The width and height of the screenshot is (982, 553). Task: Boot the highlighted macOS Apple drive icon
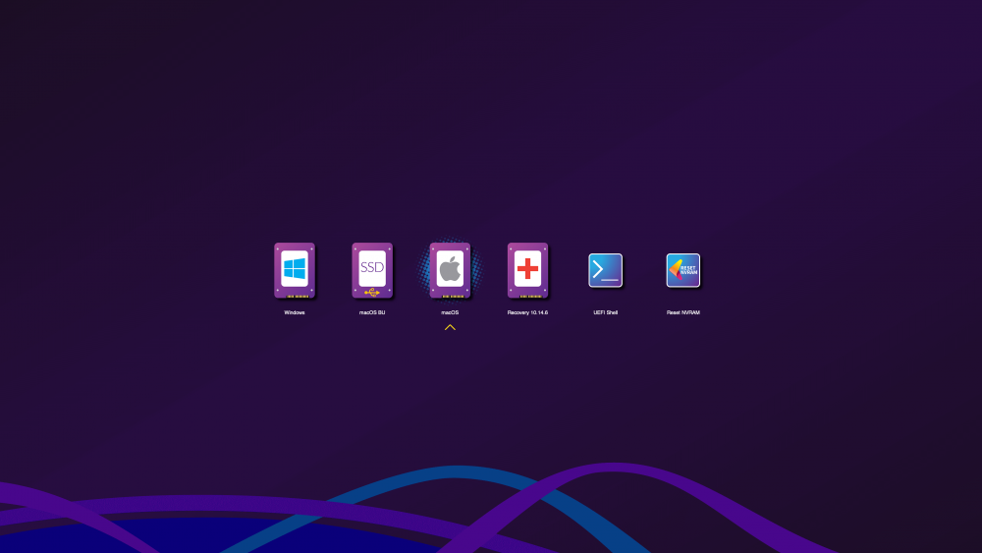[450, 270]
